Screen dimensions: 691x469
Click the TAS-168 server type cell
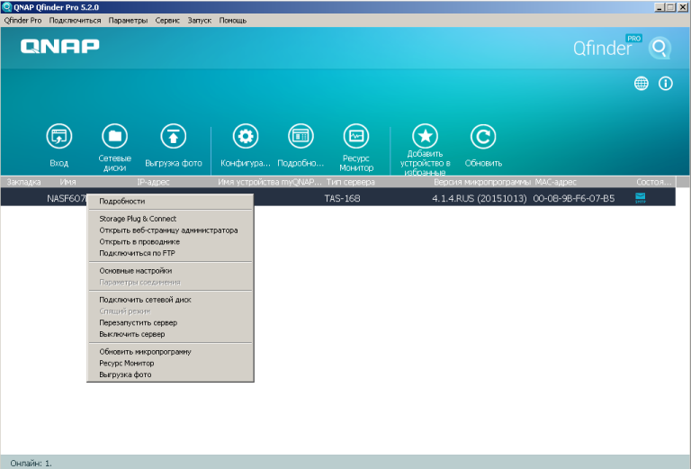click(343, 199)
